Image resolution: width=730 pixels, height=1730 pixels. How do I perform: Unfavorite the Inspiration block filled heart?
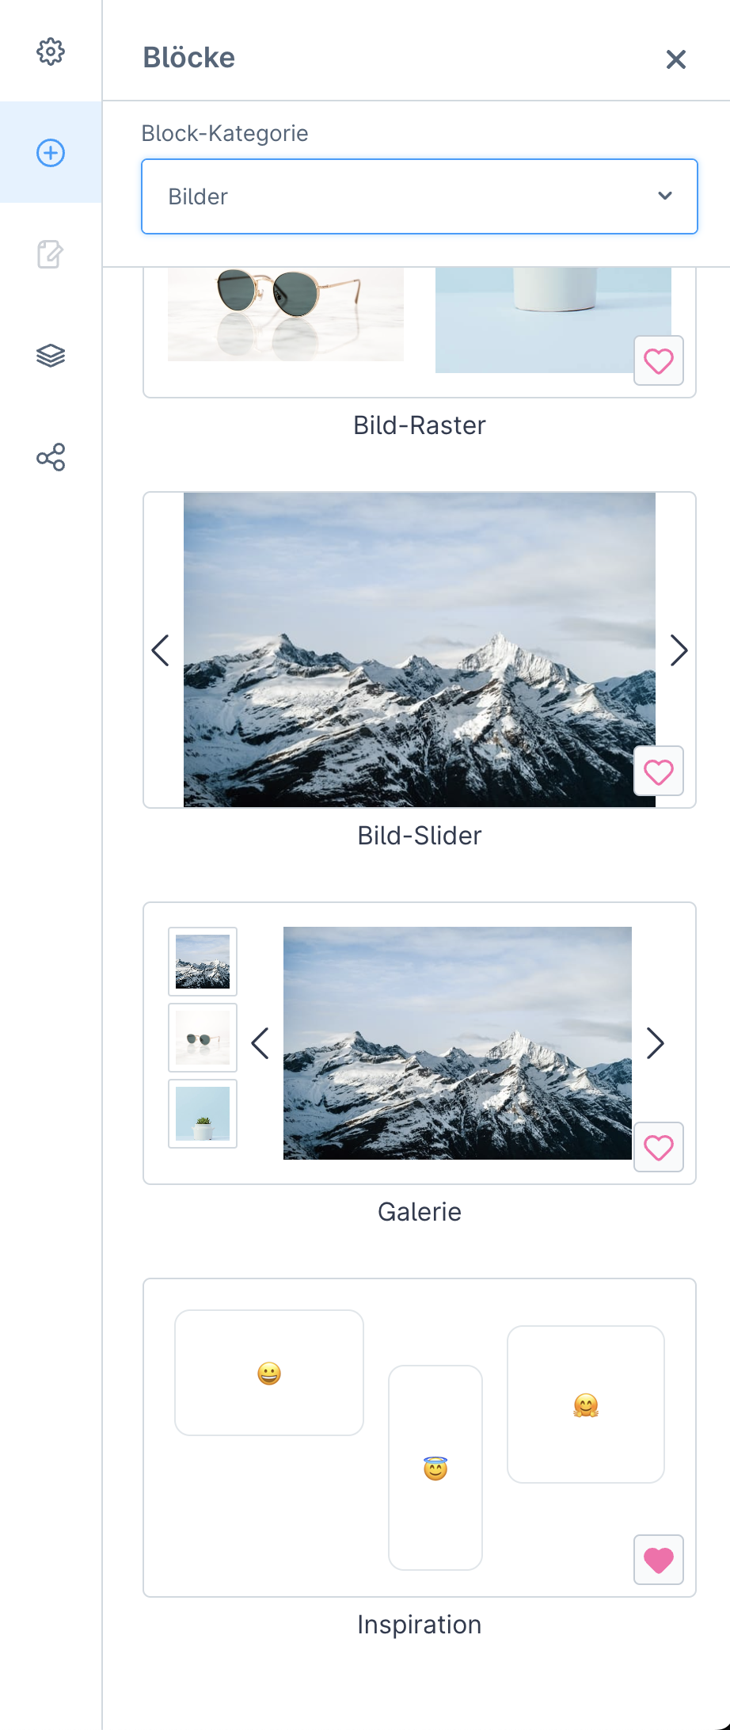pos(659,1560)
